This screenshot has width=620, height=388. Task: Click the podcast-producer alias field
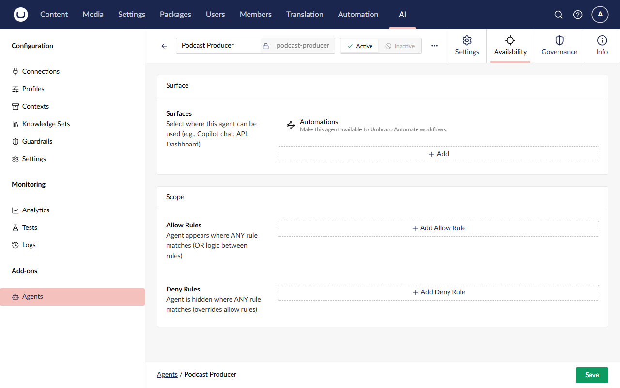point(303,46)
